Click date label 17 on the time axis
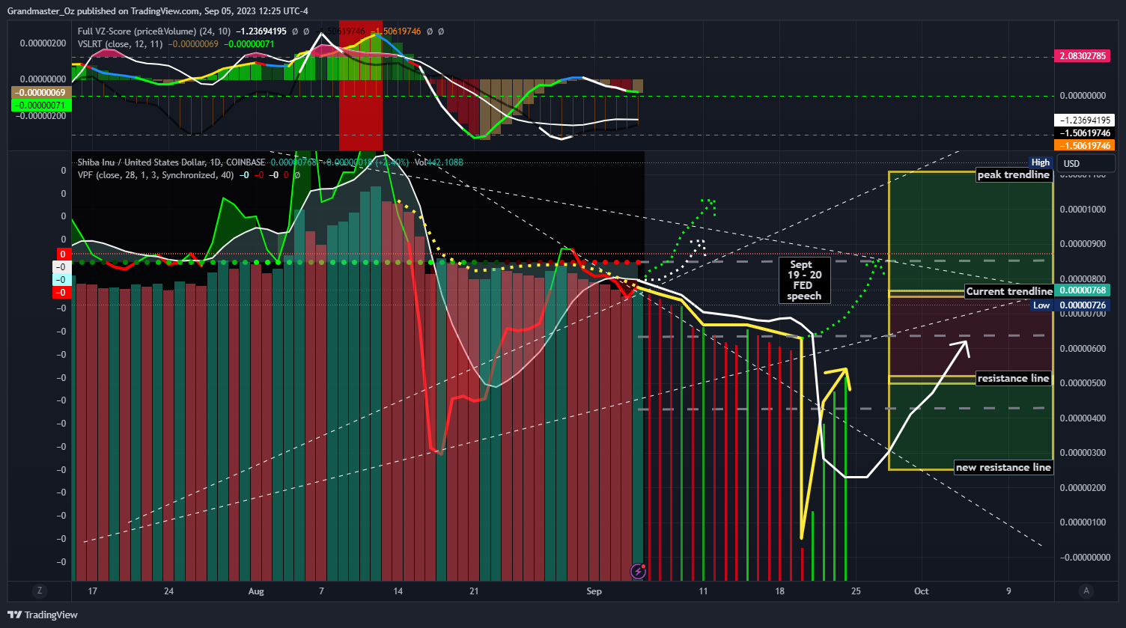 coord(93,591)
